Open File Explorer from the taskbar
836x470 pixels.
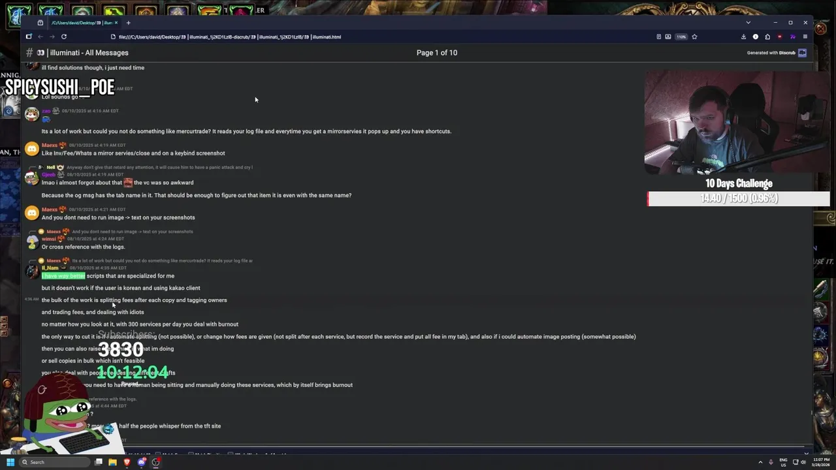(112, 462)
